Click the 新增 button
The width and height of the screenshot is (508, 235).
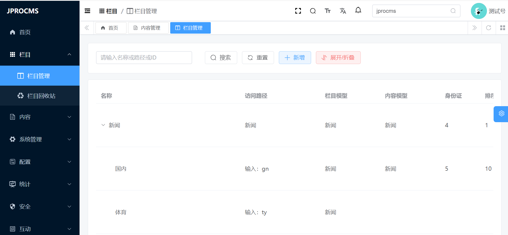coord(295,58)
